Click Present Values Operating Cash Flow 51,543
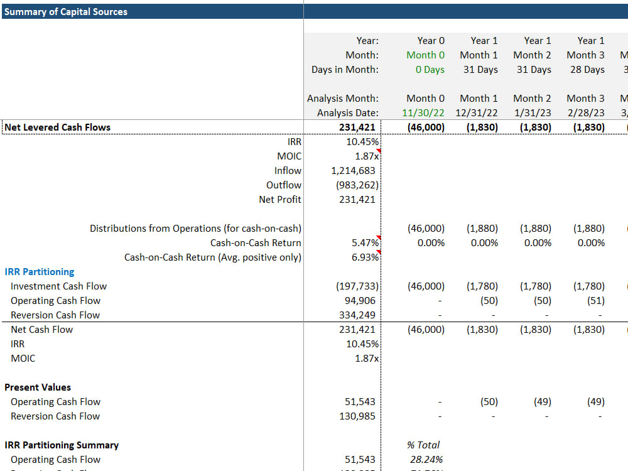The height and width of the screenshot is (471, 628). click(x=360, y=402)
